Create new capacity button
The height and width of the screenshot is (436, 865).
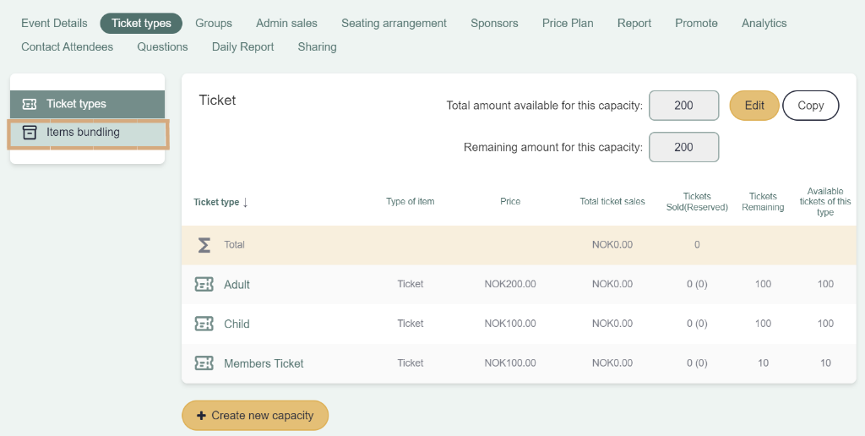(x=255, y=416)
